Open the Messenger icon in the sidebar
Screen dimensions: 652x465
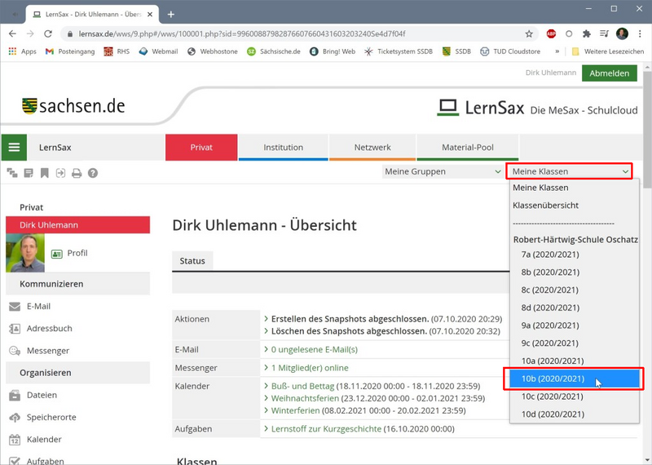pos(15,351)
